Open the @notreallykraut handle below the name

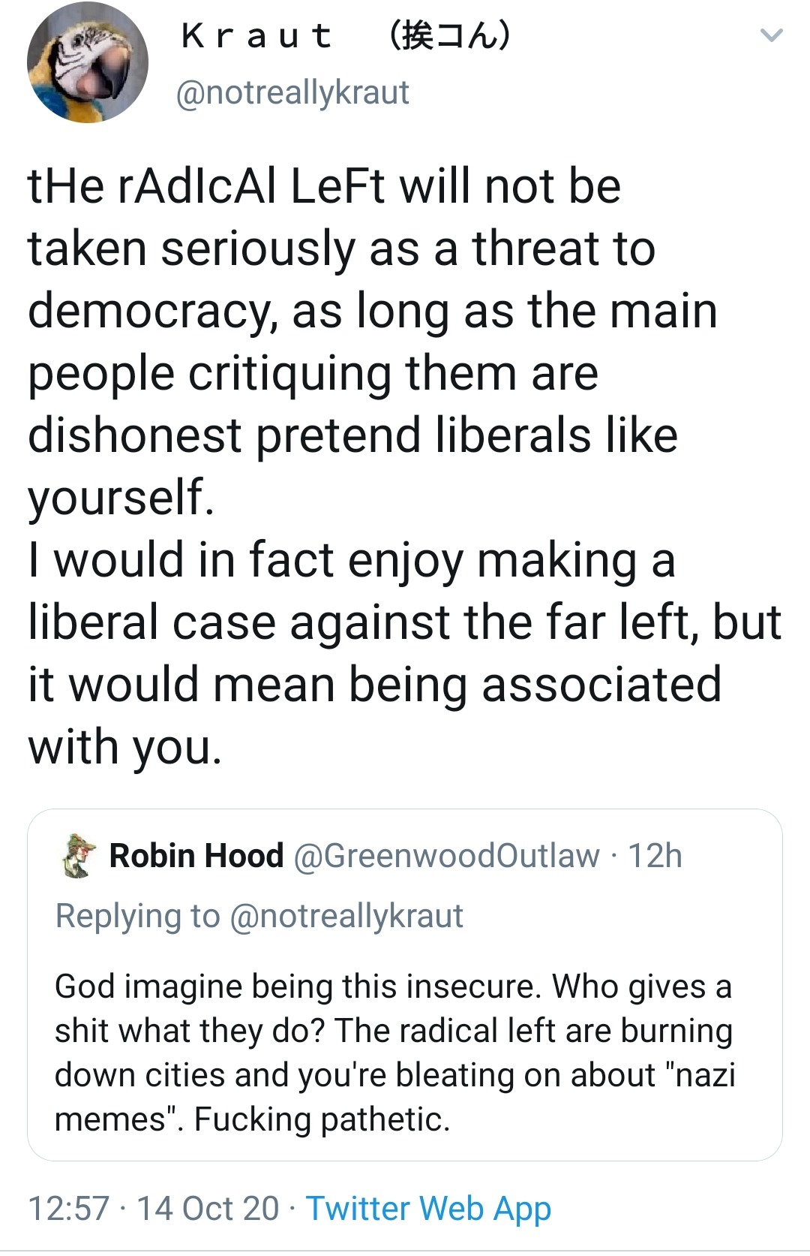pyautogui.click(x=292, y=92)
